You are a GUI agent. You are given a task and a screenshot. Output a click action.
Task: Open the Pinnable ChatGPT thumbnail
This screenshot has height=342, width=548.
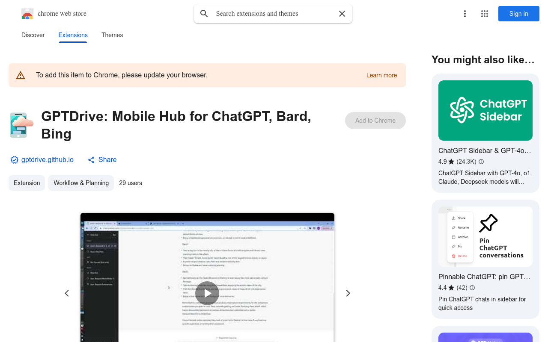(x=485, y=237)
